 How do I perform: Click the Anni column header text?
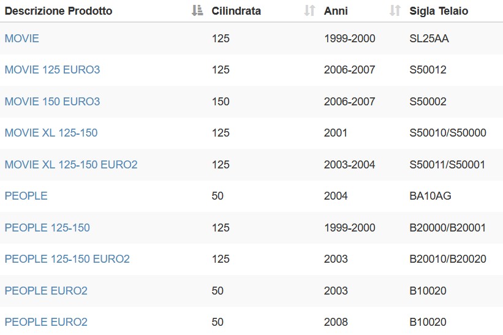coord(336,11)
